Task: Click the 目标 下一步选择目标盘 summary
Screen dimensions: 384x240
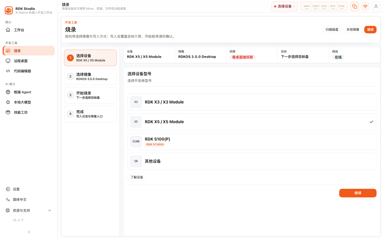Action: 303,55
